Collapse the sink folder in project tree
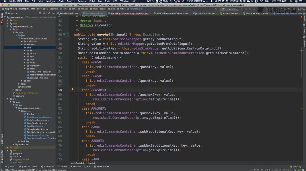Screen dimensions: 306x171 pyautogui.click(x=22, y=47)
